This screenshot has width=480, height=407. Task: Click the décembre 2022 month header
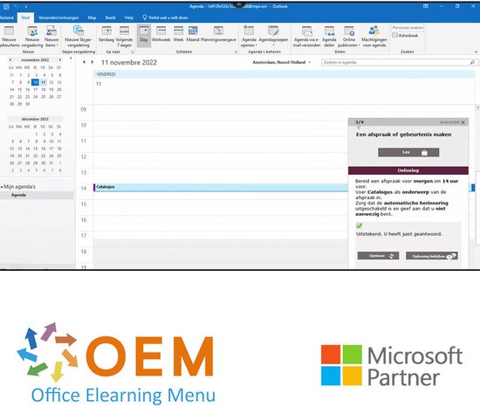(35, 119)
